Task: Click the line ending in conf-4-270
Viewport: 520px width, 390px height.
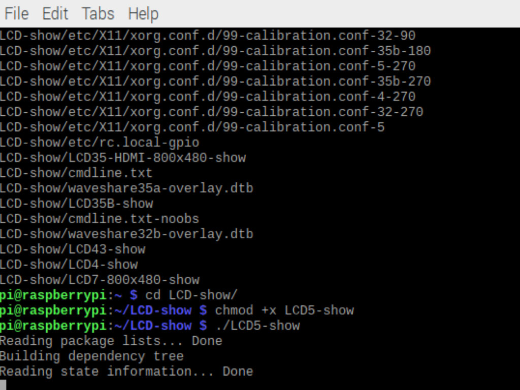Action: click(x=208, y=97)
